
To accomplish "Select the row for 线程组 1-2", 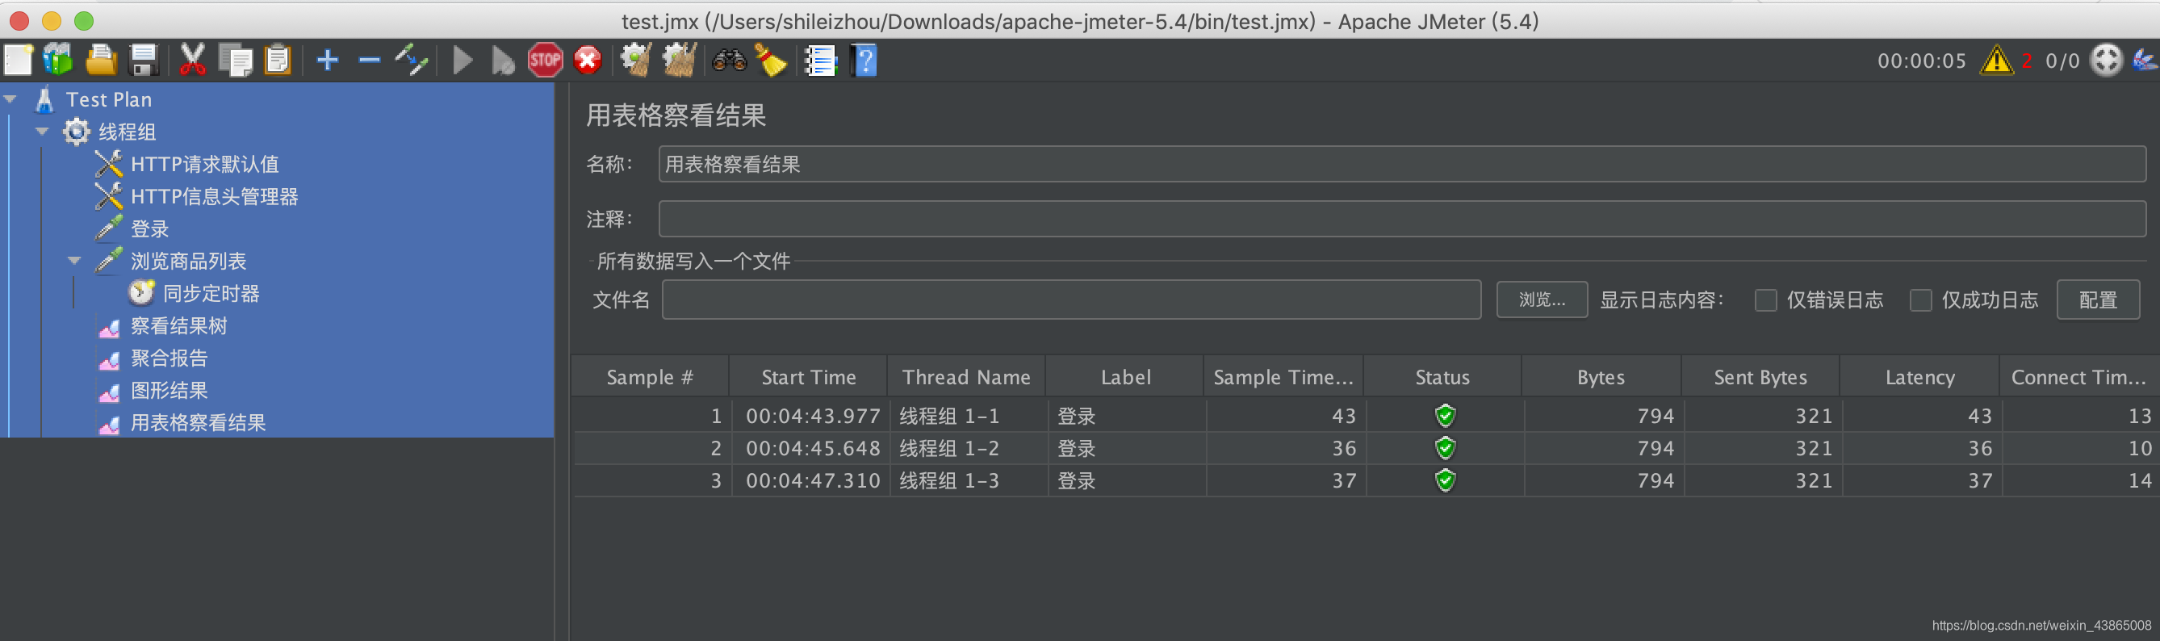I will pyautogui.click(x=1366, y=449).
